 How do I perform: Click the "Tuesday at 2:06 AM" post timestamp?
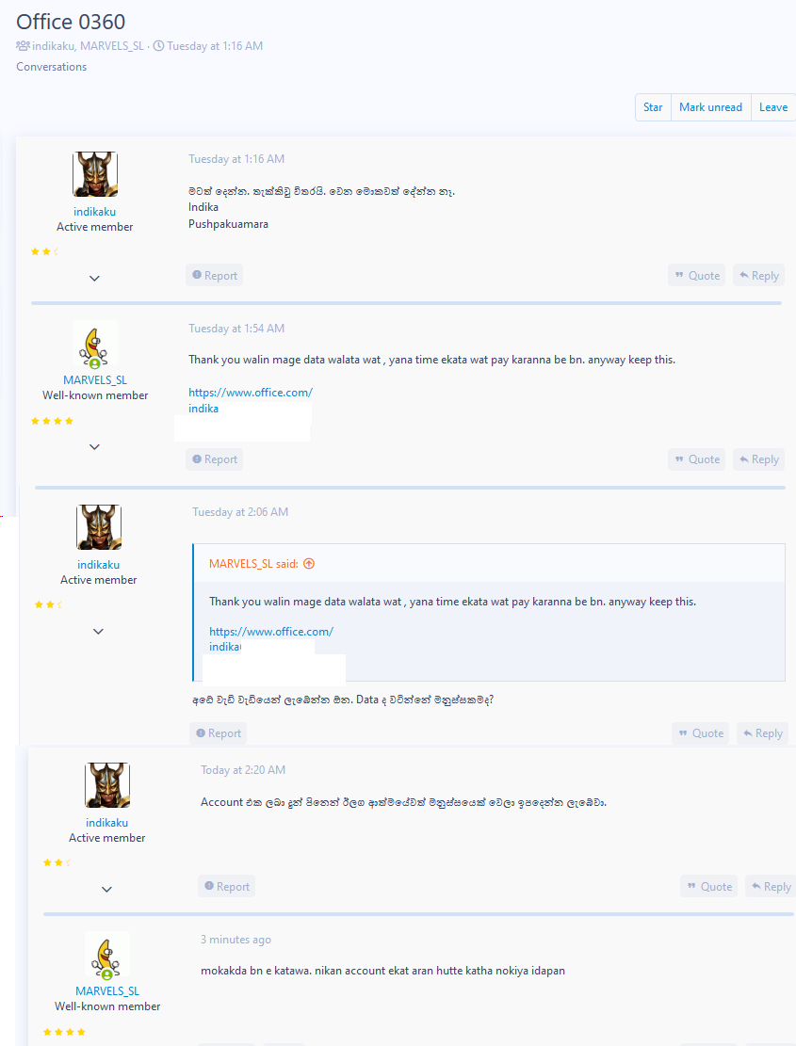pyautogui.click(x=240, y=512)
